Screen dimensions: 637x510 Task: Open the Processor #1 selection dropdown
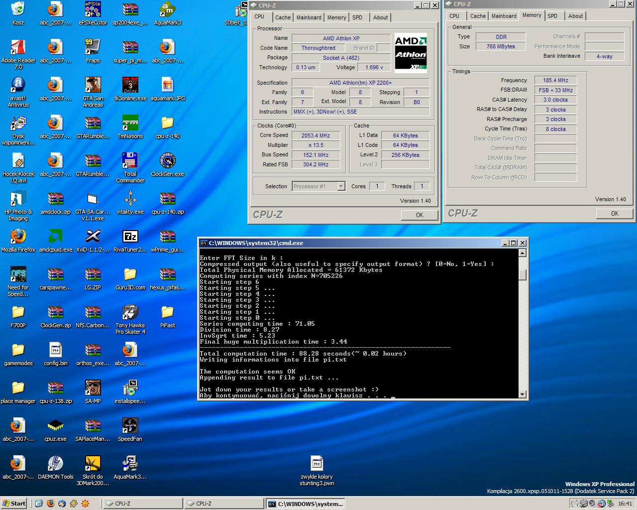pyautogui.click(x=341, y=186)
